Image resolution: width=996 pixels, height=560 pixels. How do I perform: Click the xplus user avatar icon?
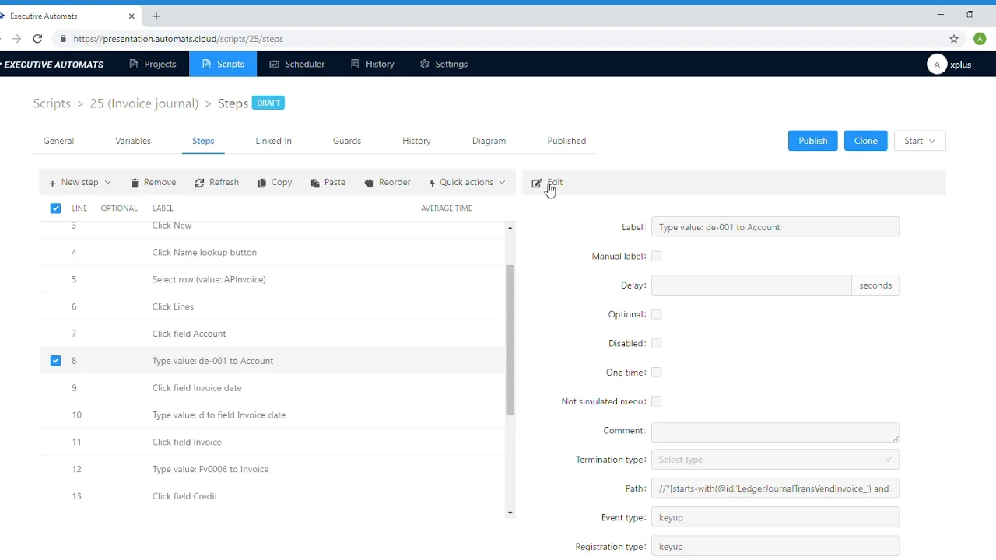(x=937, y=65)
